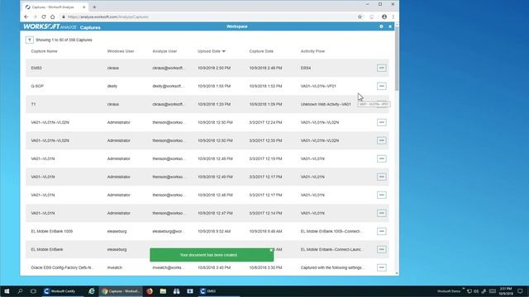Click '10/9/2018 9:52 AM' upload date

pyautogui.click(x=214, y=232)
